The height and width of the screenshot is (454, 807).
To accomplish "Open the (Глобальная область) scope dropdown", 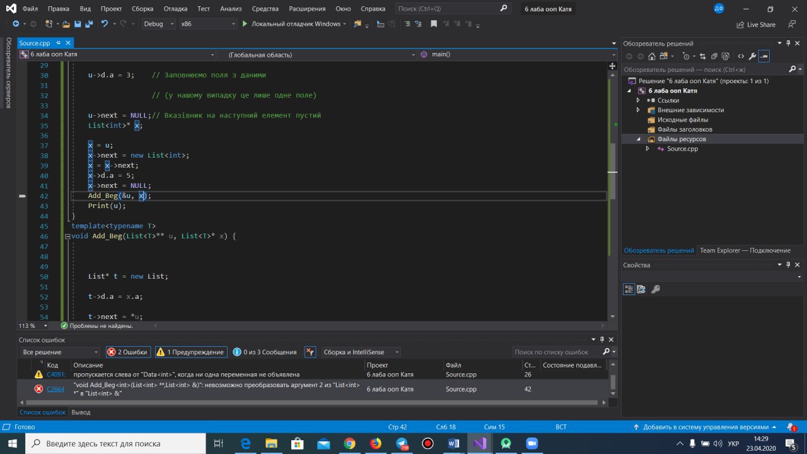I will point(318,55).
